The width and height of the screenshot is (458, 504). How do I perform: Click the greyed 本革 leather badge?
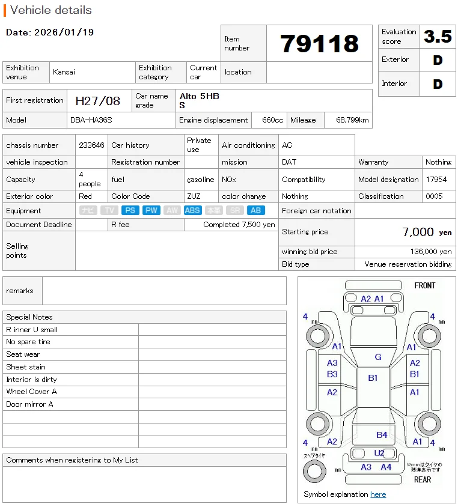click(x=214, y=210)
